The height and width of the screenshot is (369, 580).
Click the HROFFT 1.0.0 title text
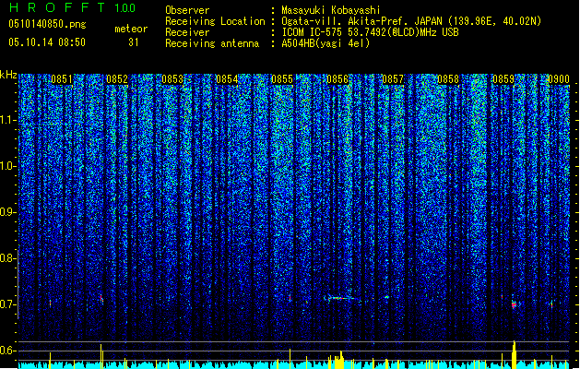click(73, 7)
